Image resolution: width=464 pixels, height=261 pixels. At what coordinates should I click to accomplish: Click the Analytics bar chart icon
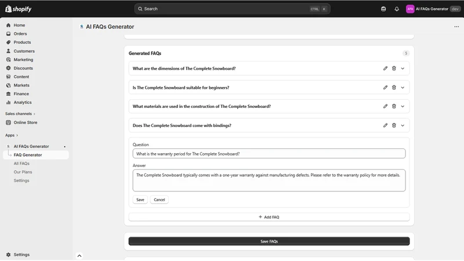pyautogui.click(x=8, y=103)
